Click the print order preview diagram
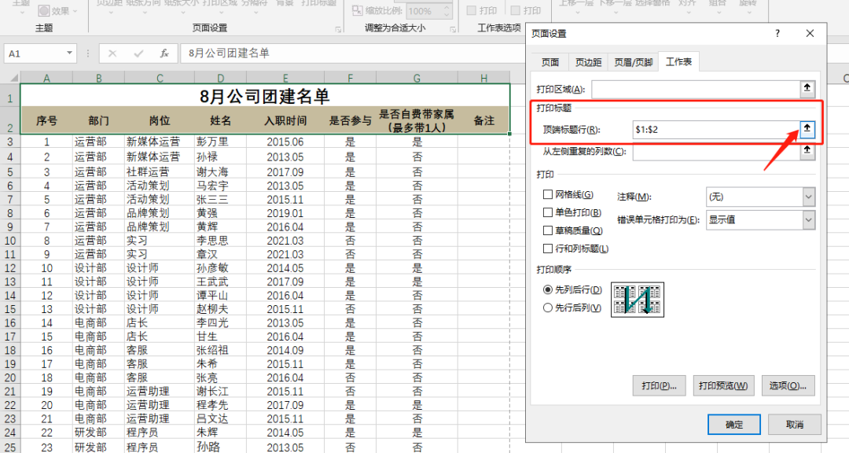The width and height of the screenshot is (849, 453). point(638,300)
